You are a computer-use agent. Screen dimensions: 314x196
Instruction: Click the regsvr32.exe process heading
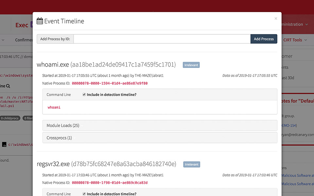(53, 164)
